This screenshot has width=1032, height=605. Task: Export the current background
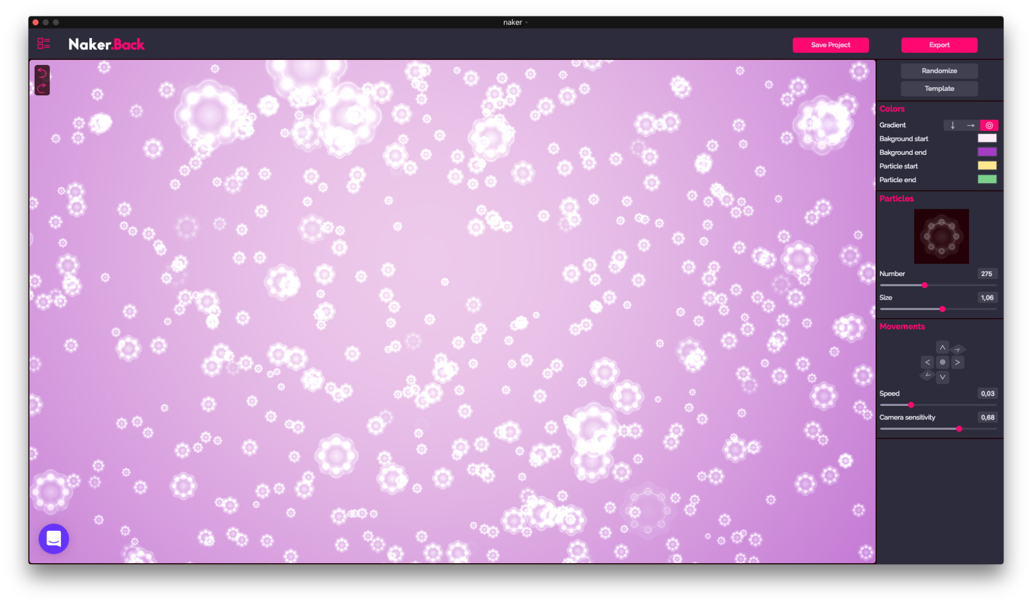(x=941, y=45)
